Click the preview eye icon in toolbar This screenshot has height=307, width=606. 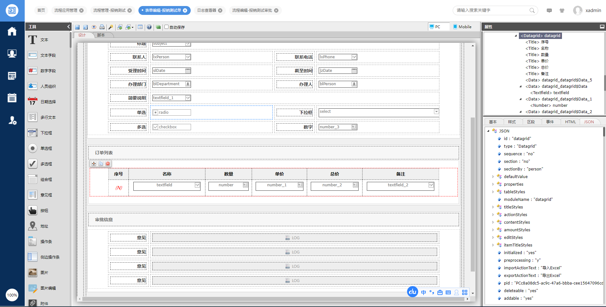click(x=94, y=27)
